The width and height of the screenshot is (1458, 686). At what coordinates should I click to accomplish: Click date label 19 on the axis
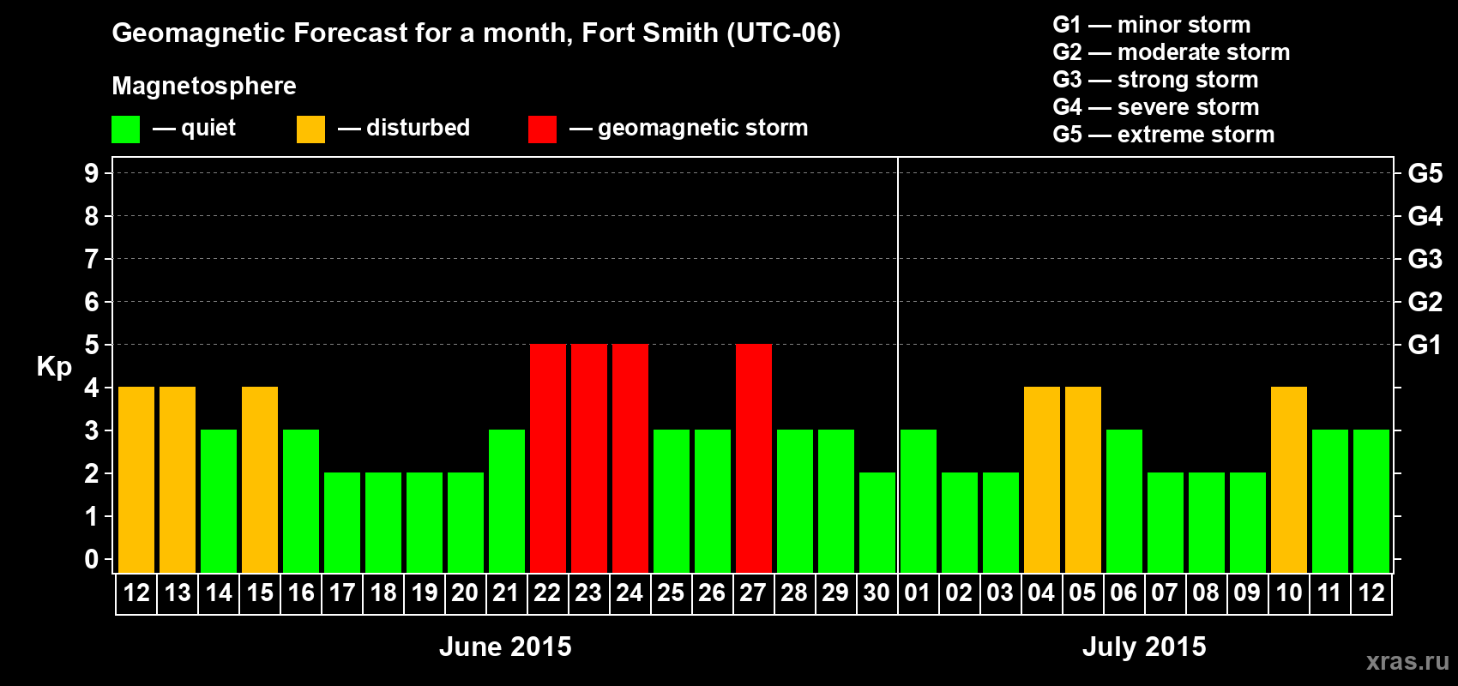point(425,593)
